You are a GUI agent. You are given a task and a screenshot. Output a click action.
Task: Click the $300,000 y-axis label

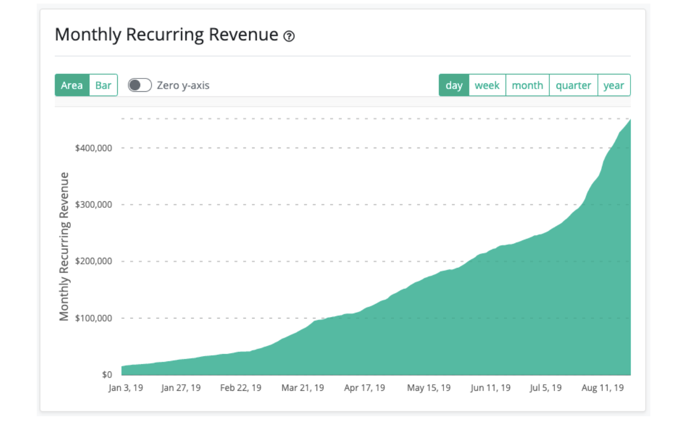(93, 204)
